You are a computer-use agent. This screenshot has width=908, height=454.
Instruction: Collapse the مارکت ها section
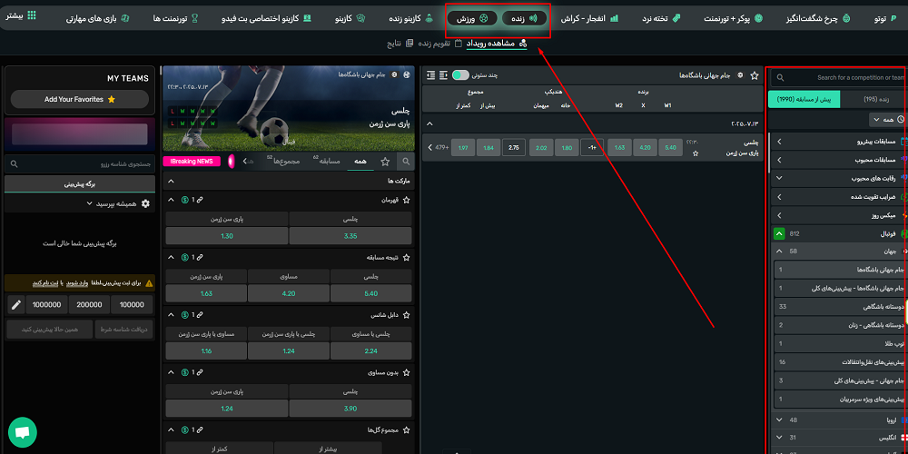click(171, 182)
